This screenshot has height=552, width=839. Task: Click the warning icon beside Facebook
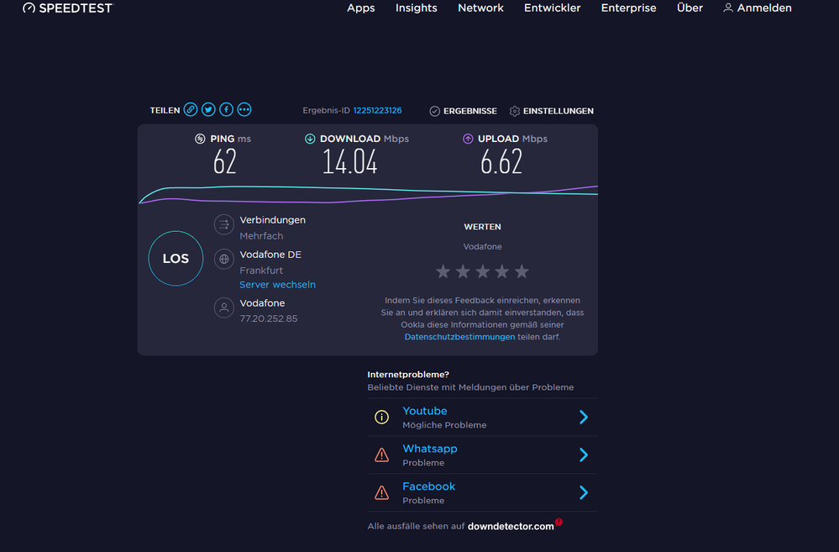click(x=381, y=492)
